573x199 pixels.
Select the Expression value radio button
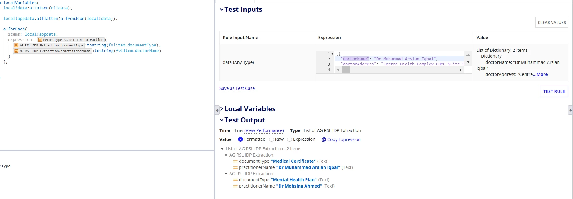tap(289, 139)
